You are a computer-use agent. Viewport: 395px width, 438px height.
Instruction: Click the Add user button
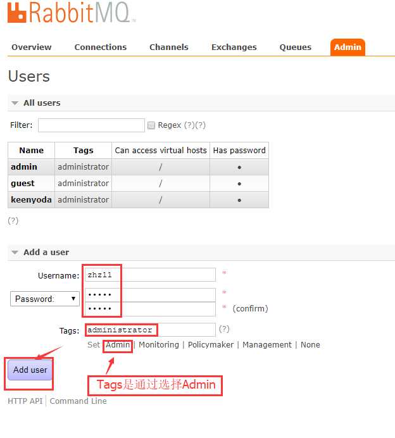[30, 370]
